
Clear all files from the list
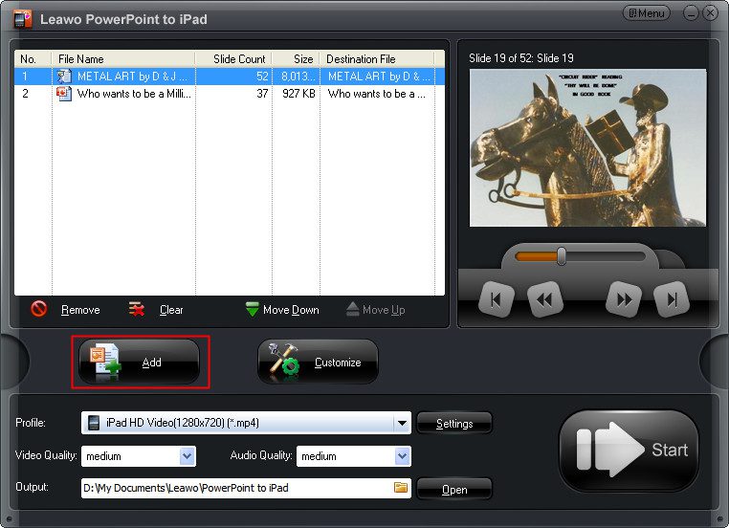[x=157, y=310]
